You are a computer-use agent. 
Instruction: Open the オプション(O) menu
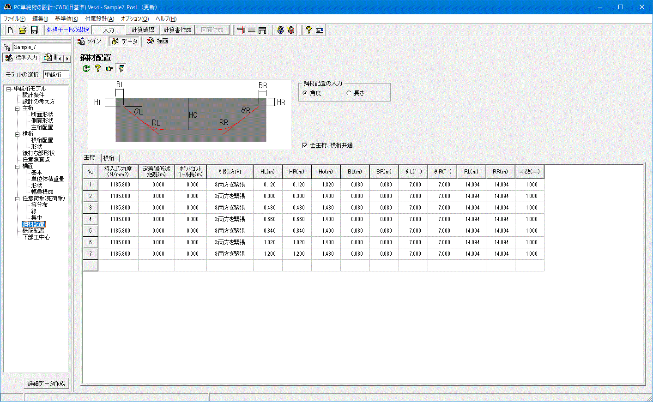(135, 19)
